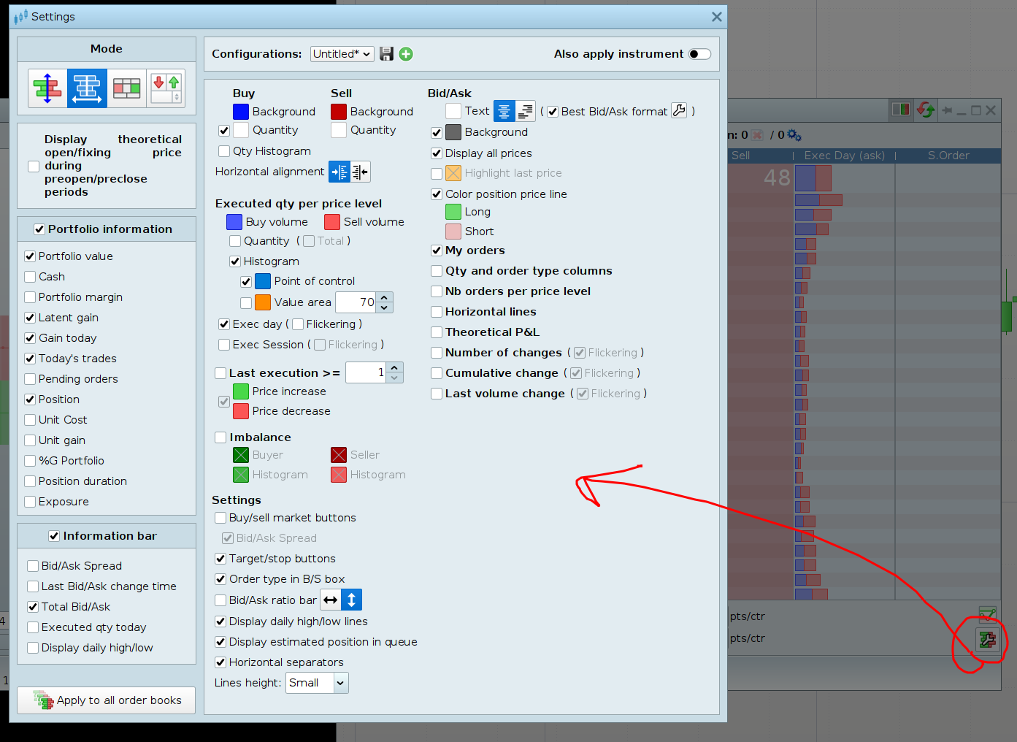
Task: Uncheck My orders checkbox
Action: [x=437, y=250]
